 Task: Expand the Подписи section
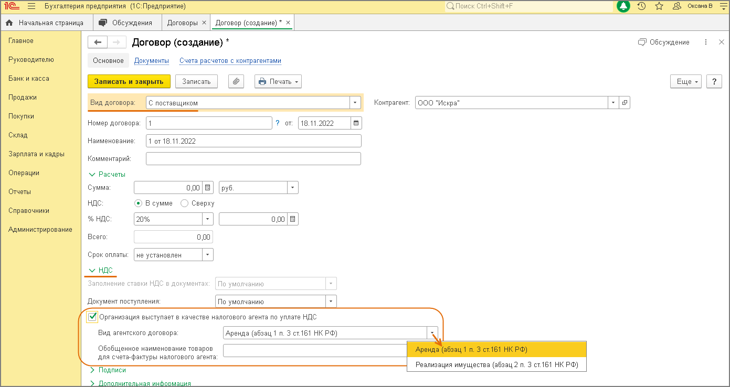click(108, 370)
